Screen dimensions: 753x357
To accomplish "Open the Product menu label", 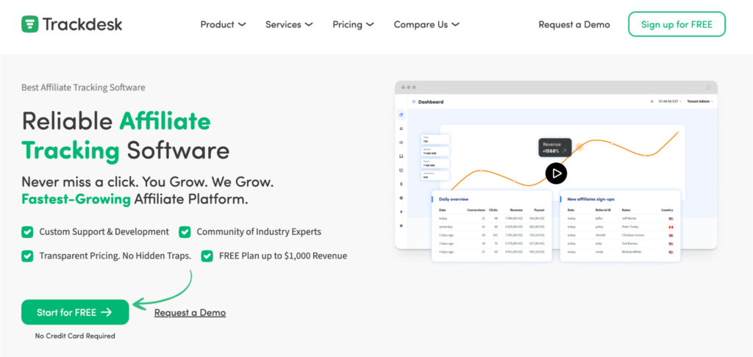I will [x=218, y=24].
